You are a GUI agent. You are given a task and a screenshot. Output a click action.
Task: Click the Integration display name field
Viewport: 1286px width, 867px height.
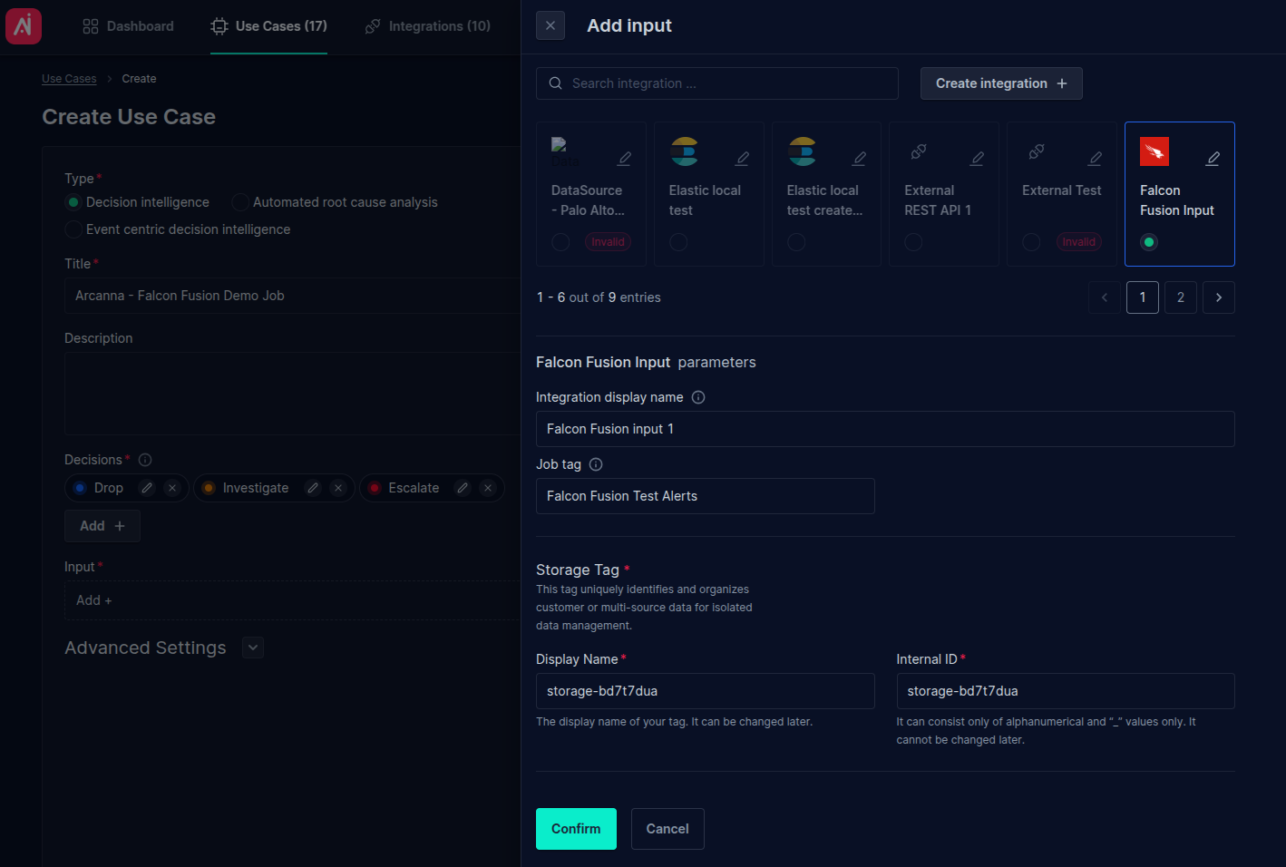(x=885, y=429)
